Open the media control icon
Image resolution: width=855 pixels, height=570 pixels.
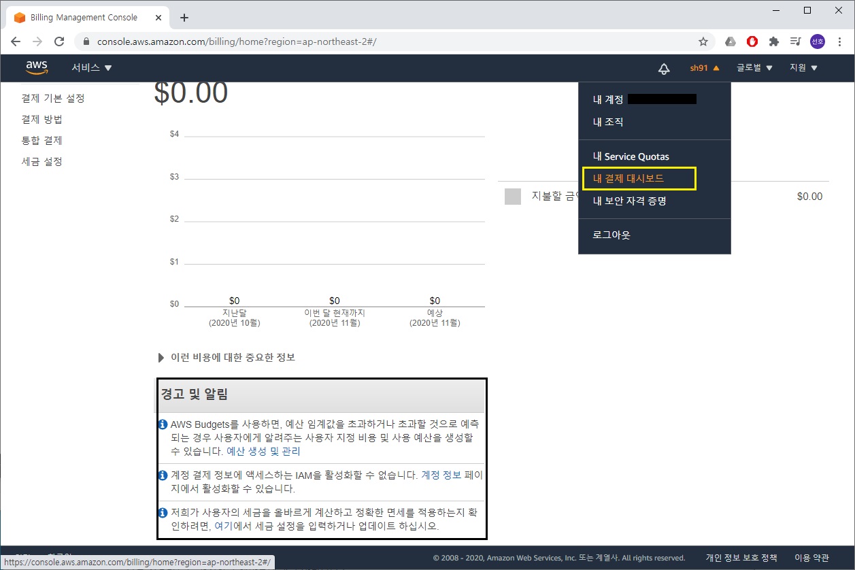coord(795,41)
